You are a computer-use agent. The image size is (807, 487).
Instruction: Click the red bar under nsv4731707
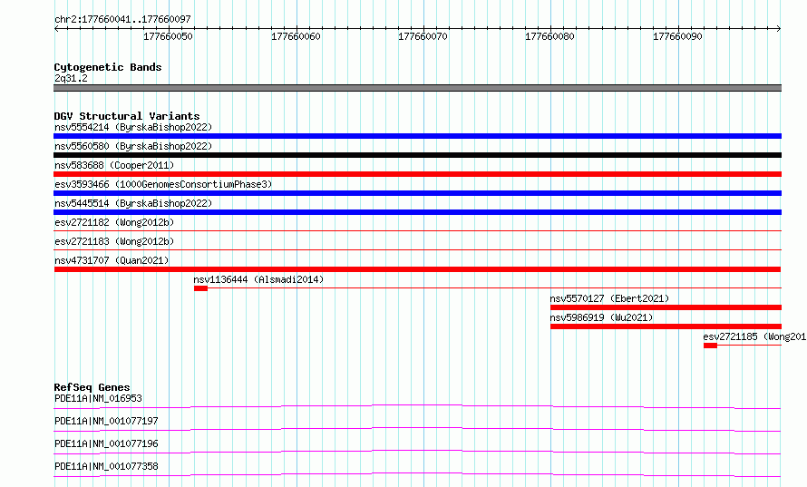(x=417, y=269)
